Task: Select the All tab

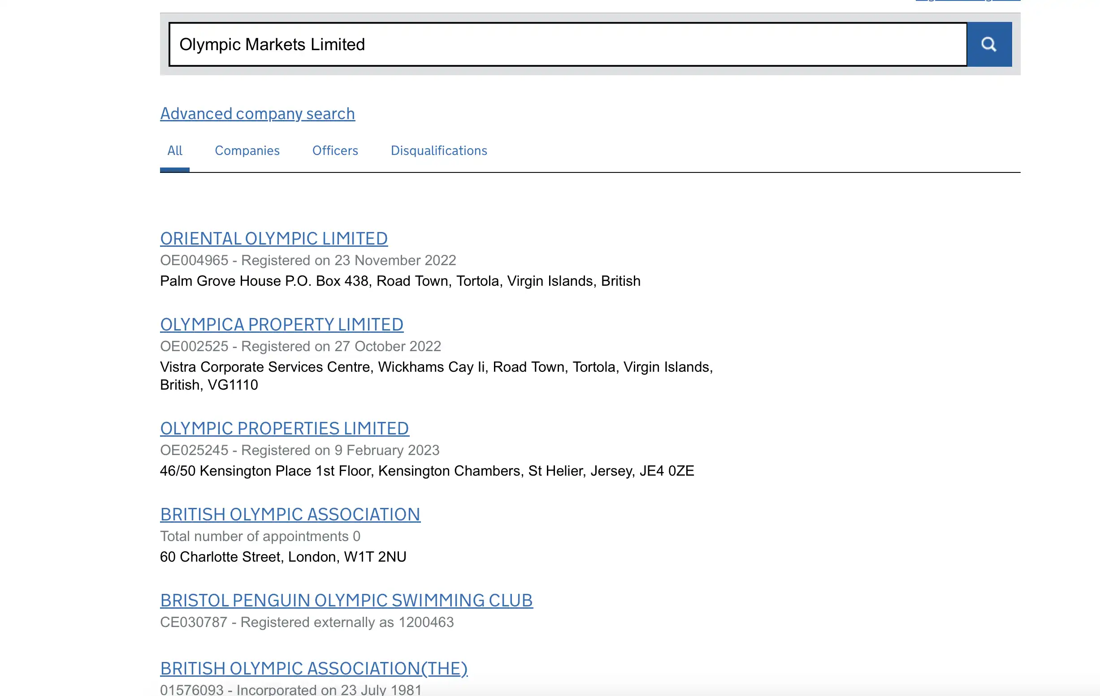Action: point(174,150)
